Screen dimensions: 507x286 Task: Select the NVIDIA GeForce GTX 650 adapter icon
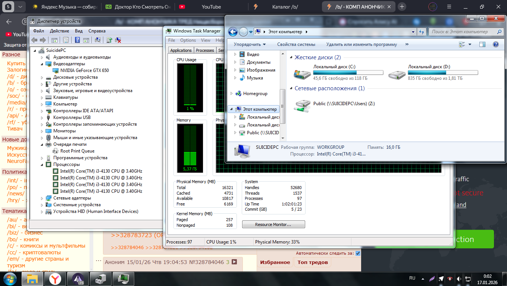click(x=56, y=70)
